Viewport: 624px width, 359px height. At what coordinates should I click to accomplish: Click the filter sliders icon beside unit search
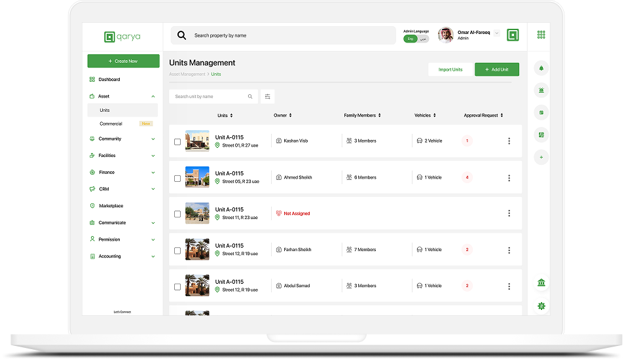[268, 97]
